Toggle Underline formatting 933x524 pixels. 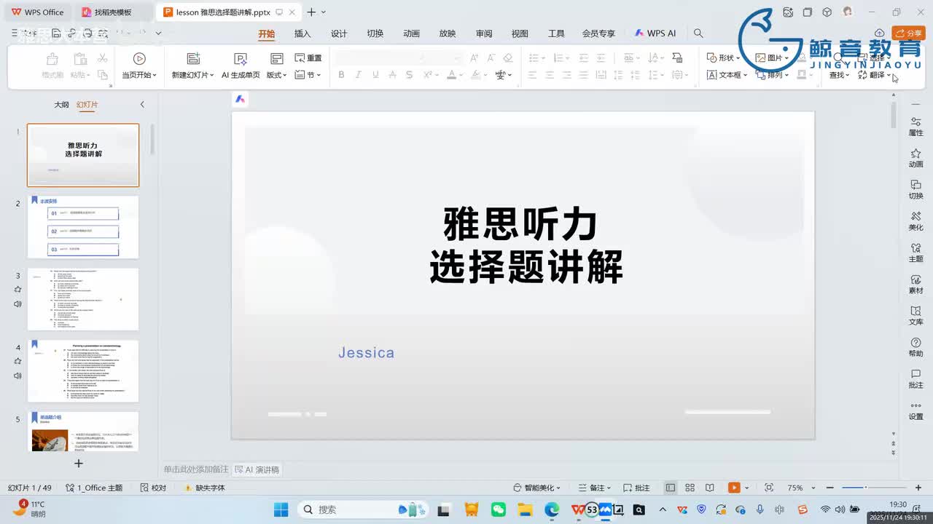375,75
